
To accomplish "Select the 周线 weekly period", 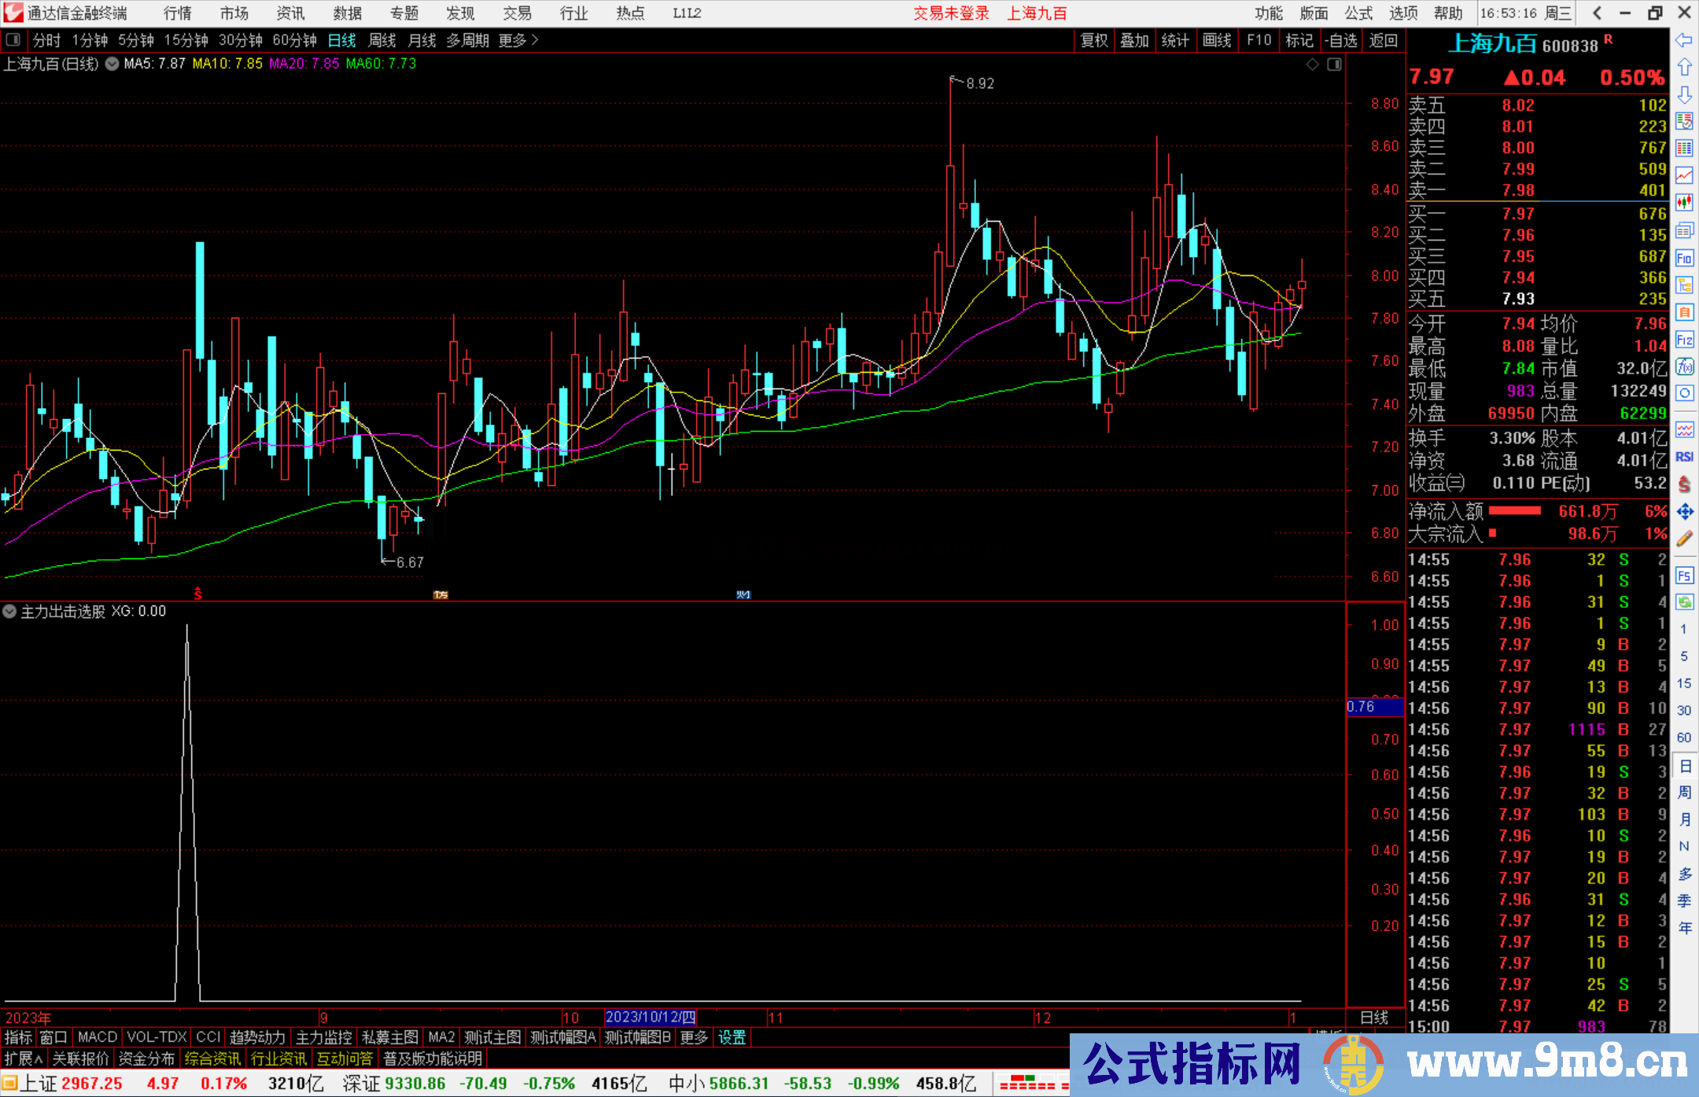I will point(382,40).
